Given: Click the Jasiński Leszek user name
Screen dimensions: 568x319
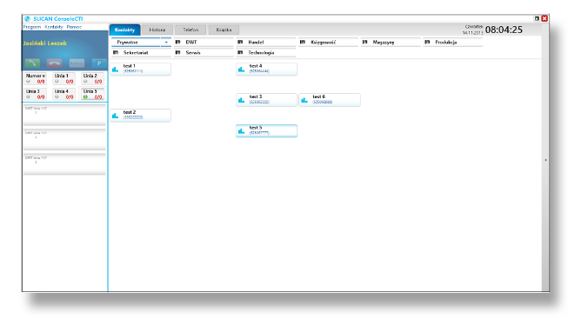Looking at the screenshot, I should pyautogui.click(x=45, y=43).
